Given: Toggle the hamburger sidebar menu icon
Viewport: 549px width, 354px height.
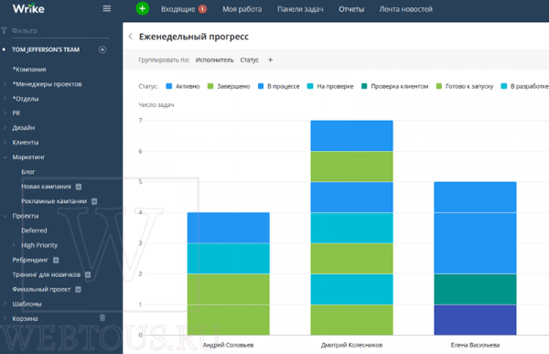Looking at the screenshot, I should 107,8.
